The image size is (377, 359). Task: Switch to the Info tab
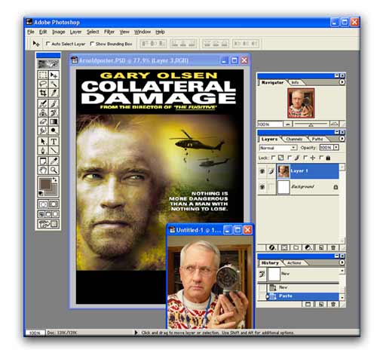coord(296,82)
